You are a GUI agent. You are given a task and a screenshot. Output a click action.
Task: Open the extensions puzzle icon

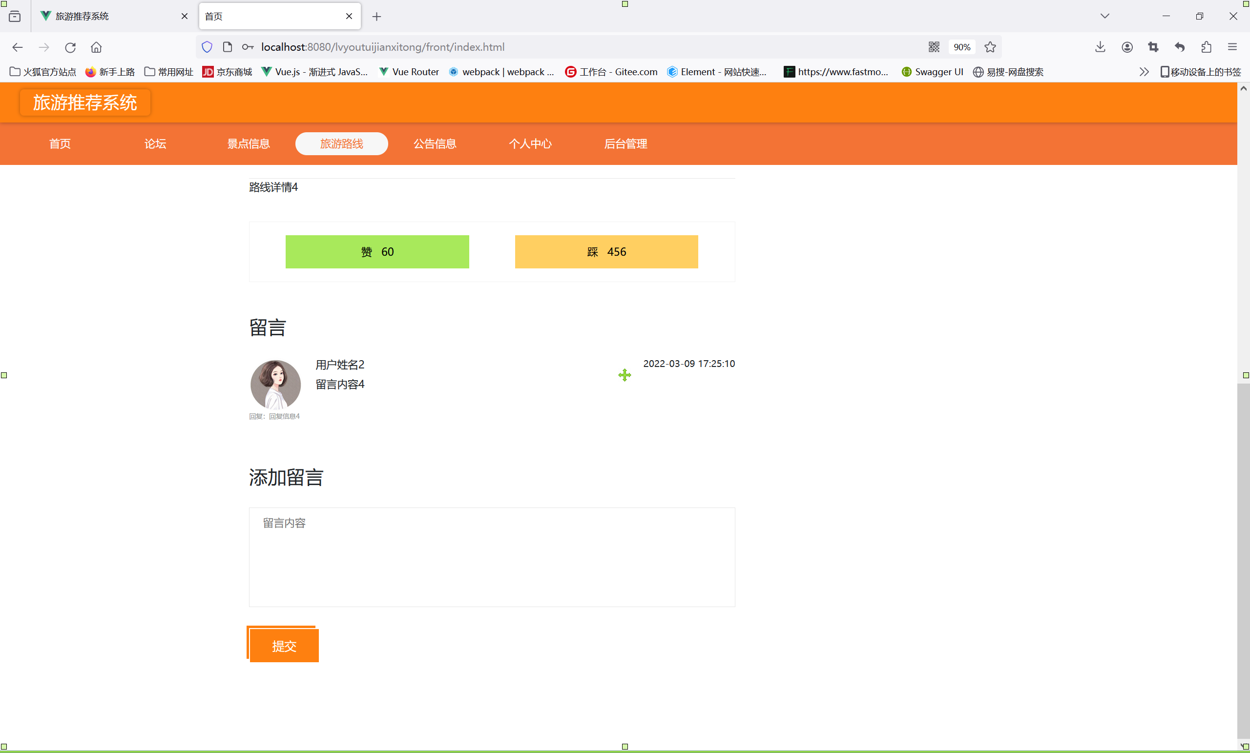click(x=1206, y=47)
